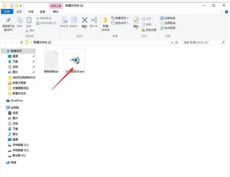Click the Delete (删除) red X icon
Image resolution: width=230 pixels, height=177 pixels.
click(x=85, y=20)
